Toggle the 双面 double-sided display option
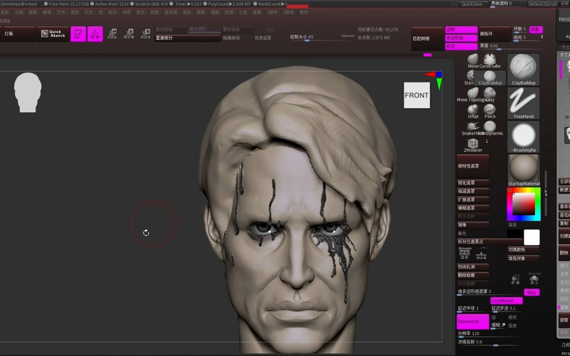Viewport: 570px width, 356px height. point(536,30)
